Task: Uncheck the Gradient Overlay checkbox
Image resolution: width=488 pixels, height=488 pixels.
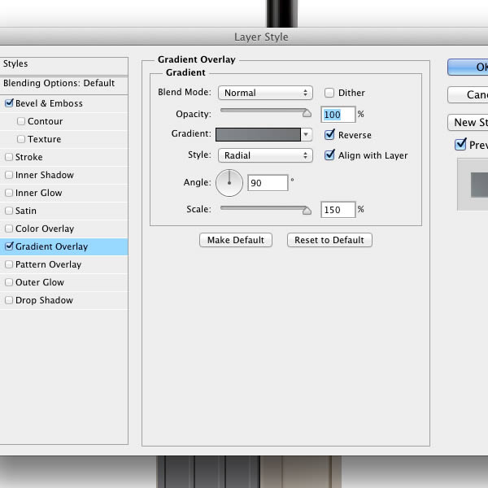Action: click(x=9, y=246)
